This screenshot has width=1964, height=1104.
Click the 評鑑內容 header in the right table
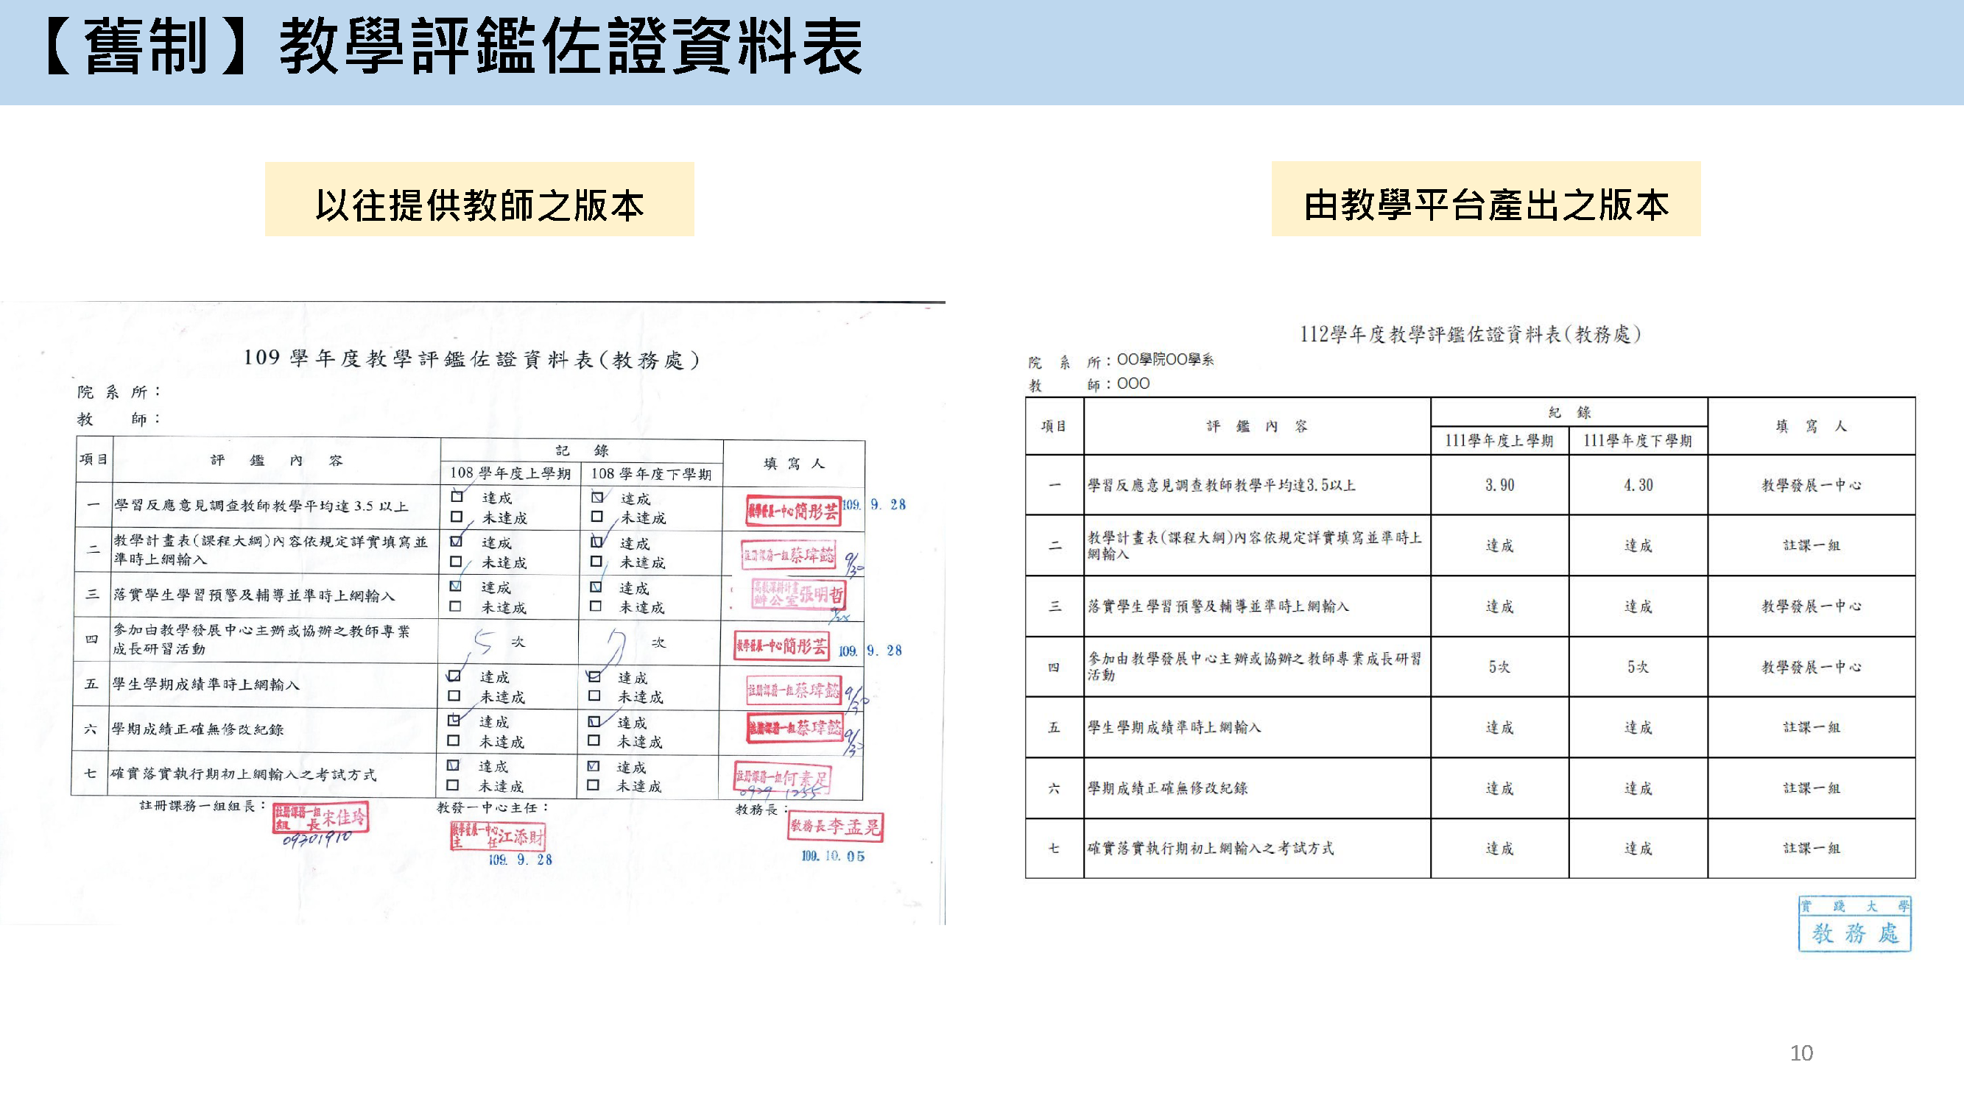pos(1256,426)
